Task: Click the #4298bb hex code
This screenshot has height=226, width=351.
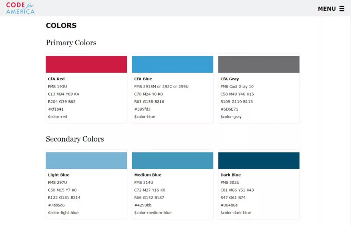Action: [x=143, y=205]
